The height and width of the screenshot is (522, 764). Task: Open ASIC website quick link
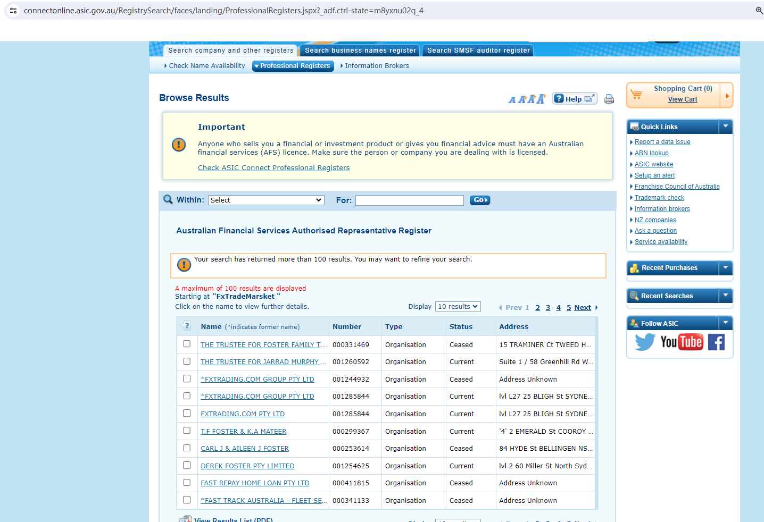[654, 164]
